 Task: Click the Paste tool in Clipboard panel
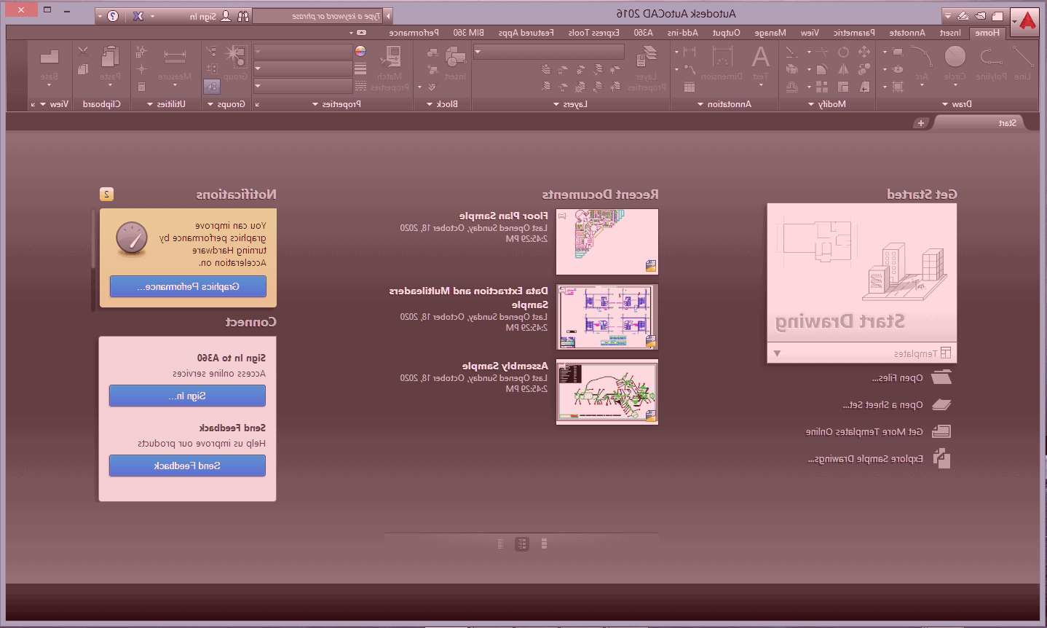[111, 63]
